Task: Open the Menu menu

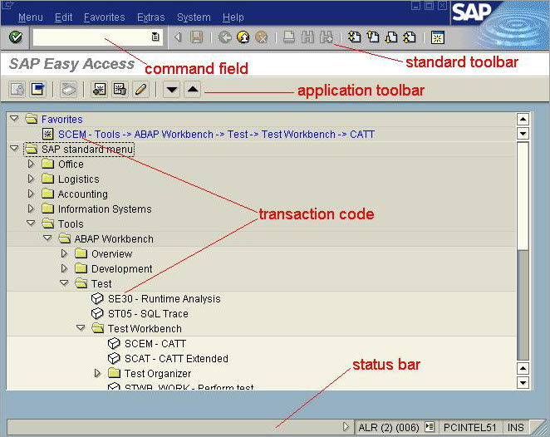Action: [x=31, y=17]
